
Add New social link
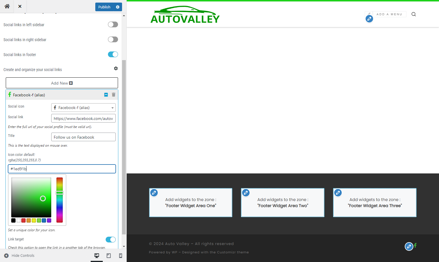[x=62, y=83]
